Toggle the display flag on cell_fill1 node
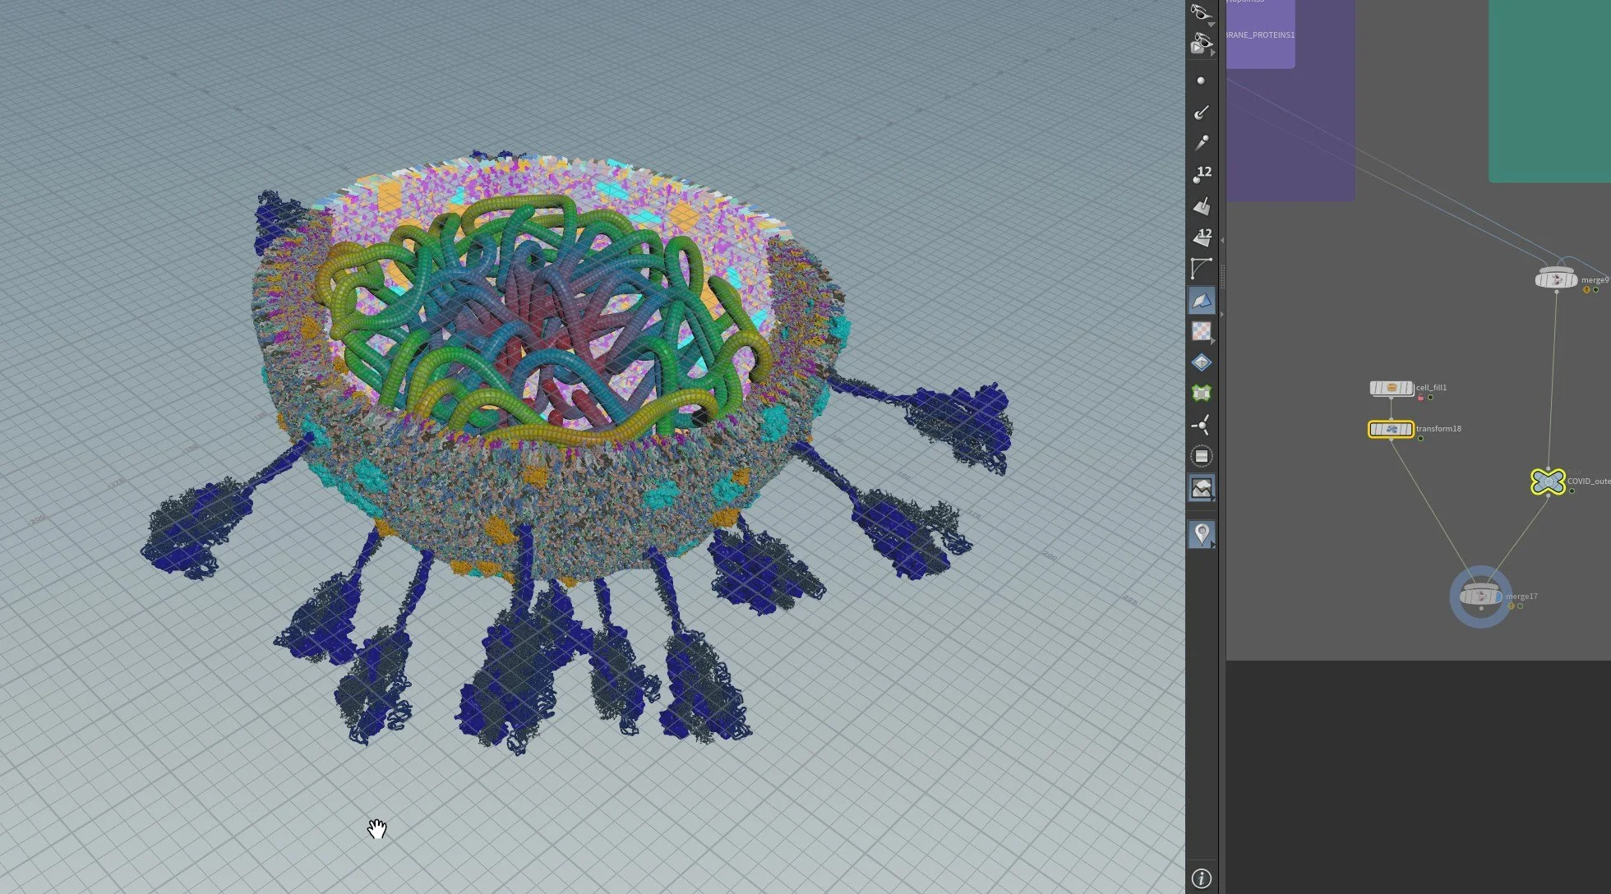This screenshot has width=1611, height=894. click(1409, 388)
